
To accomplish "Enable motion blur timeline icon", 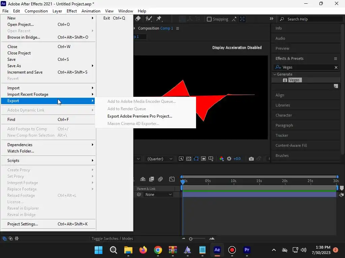I will tap(160, 179).
